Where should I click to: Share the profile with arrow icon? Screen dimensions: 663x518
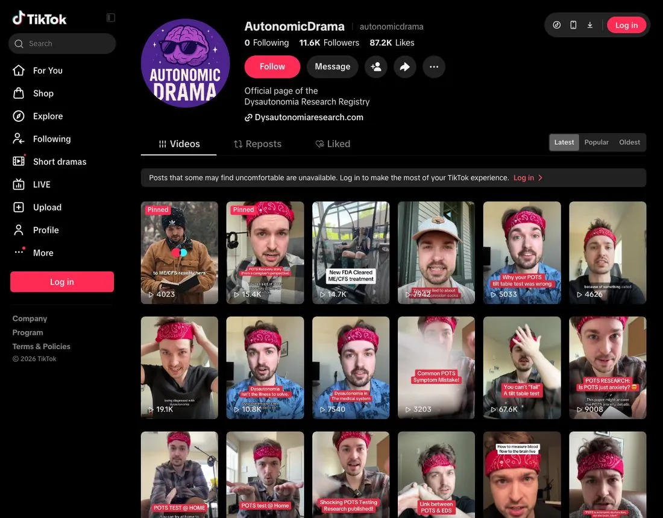404,67
